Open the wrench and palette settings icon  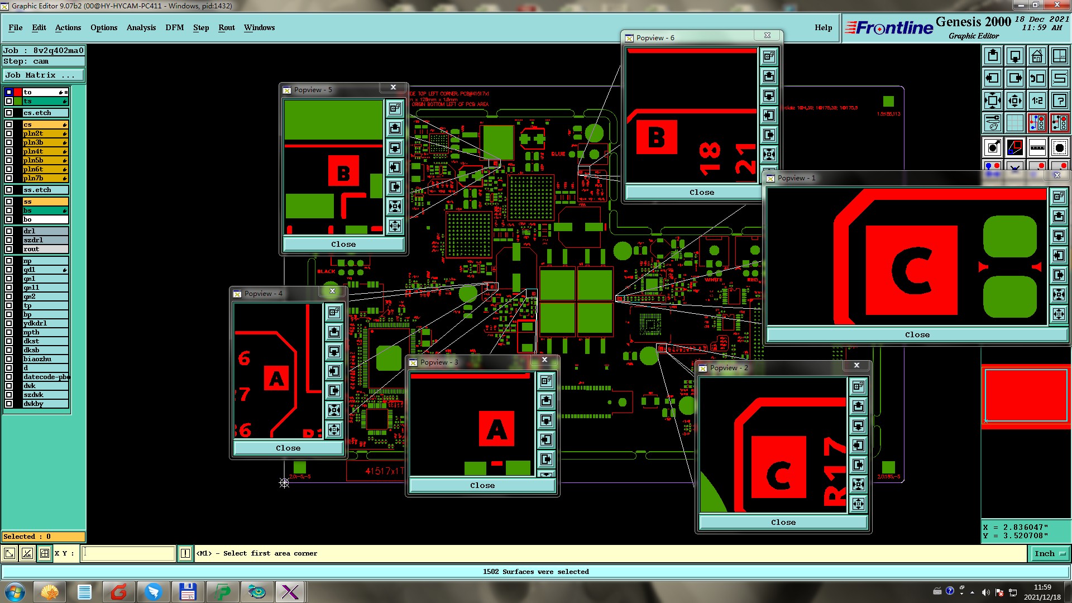[x=992, y=123]
